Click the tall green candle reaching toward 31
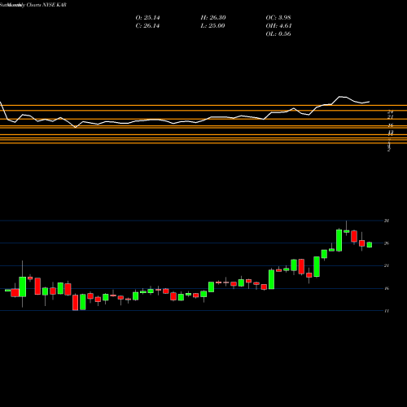This screenshot has width=407, height=407. (339, 240)
